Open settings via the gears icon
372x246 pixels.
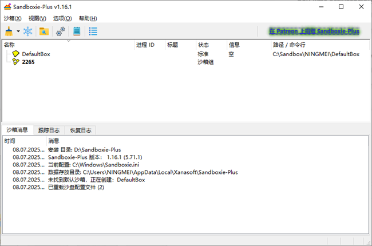[x=61, y=31]
